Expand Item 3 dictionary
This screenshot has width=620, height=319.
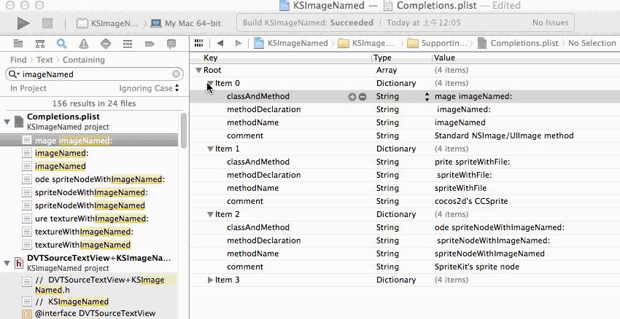211,280
